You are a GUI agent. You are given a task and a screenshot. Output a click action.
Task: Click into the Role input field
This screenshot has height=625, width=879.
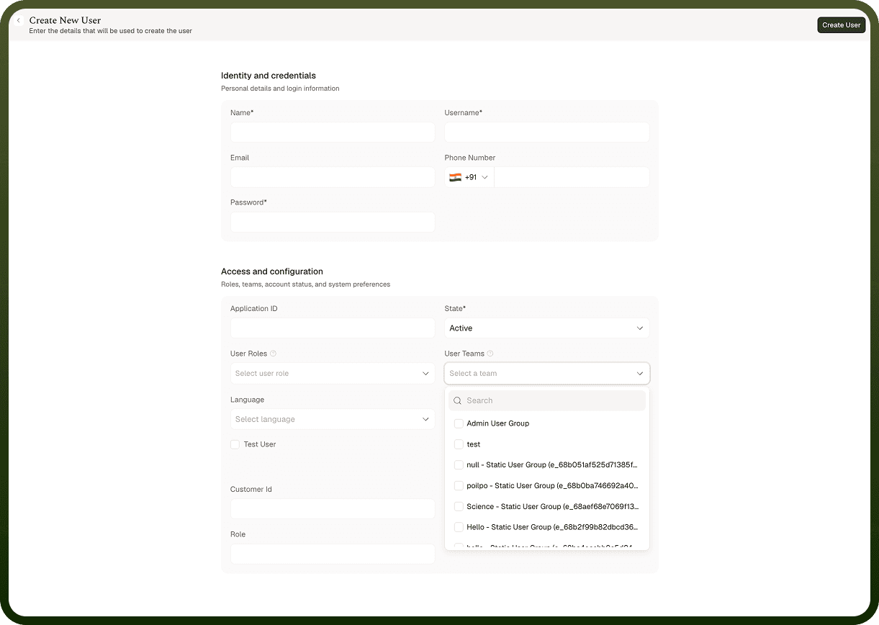(333, 554)
